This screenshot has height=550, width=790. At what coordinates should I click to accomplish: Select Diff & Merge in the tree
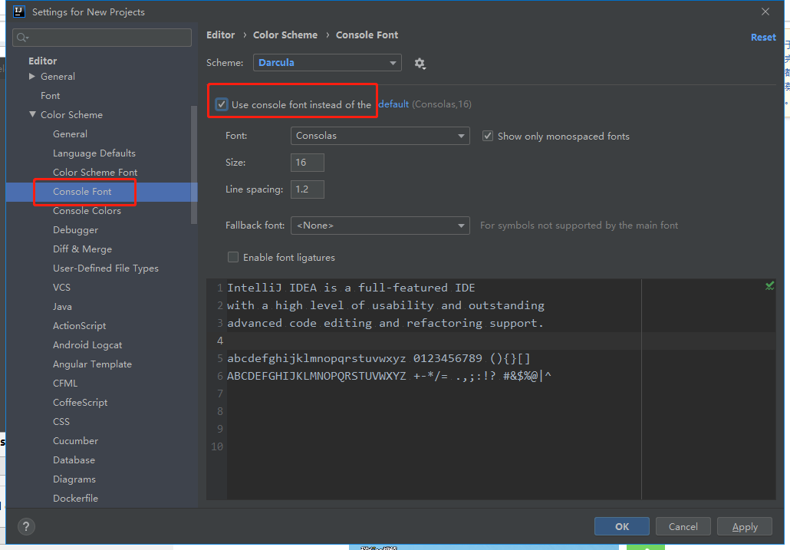click(82, 249)
